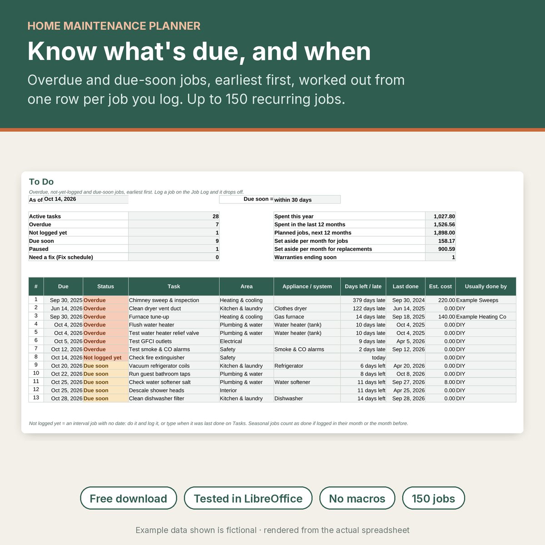The image size is (545, 545).
Task: Select replacements value 900.59
Action: 441,249
